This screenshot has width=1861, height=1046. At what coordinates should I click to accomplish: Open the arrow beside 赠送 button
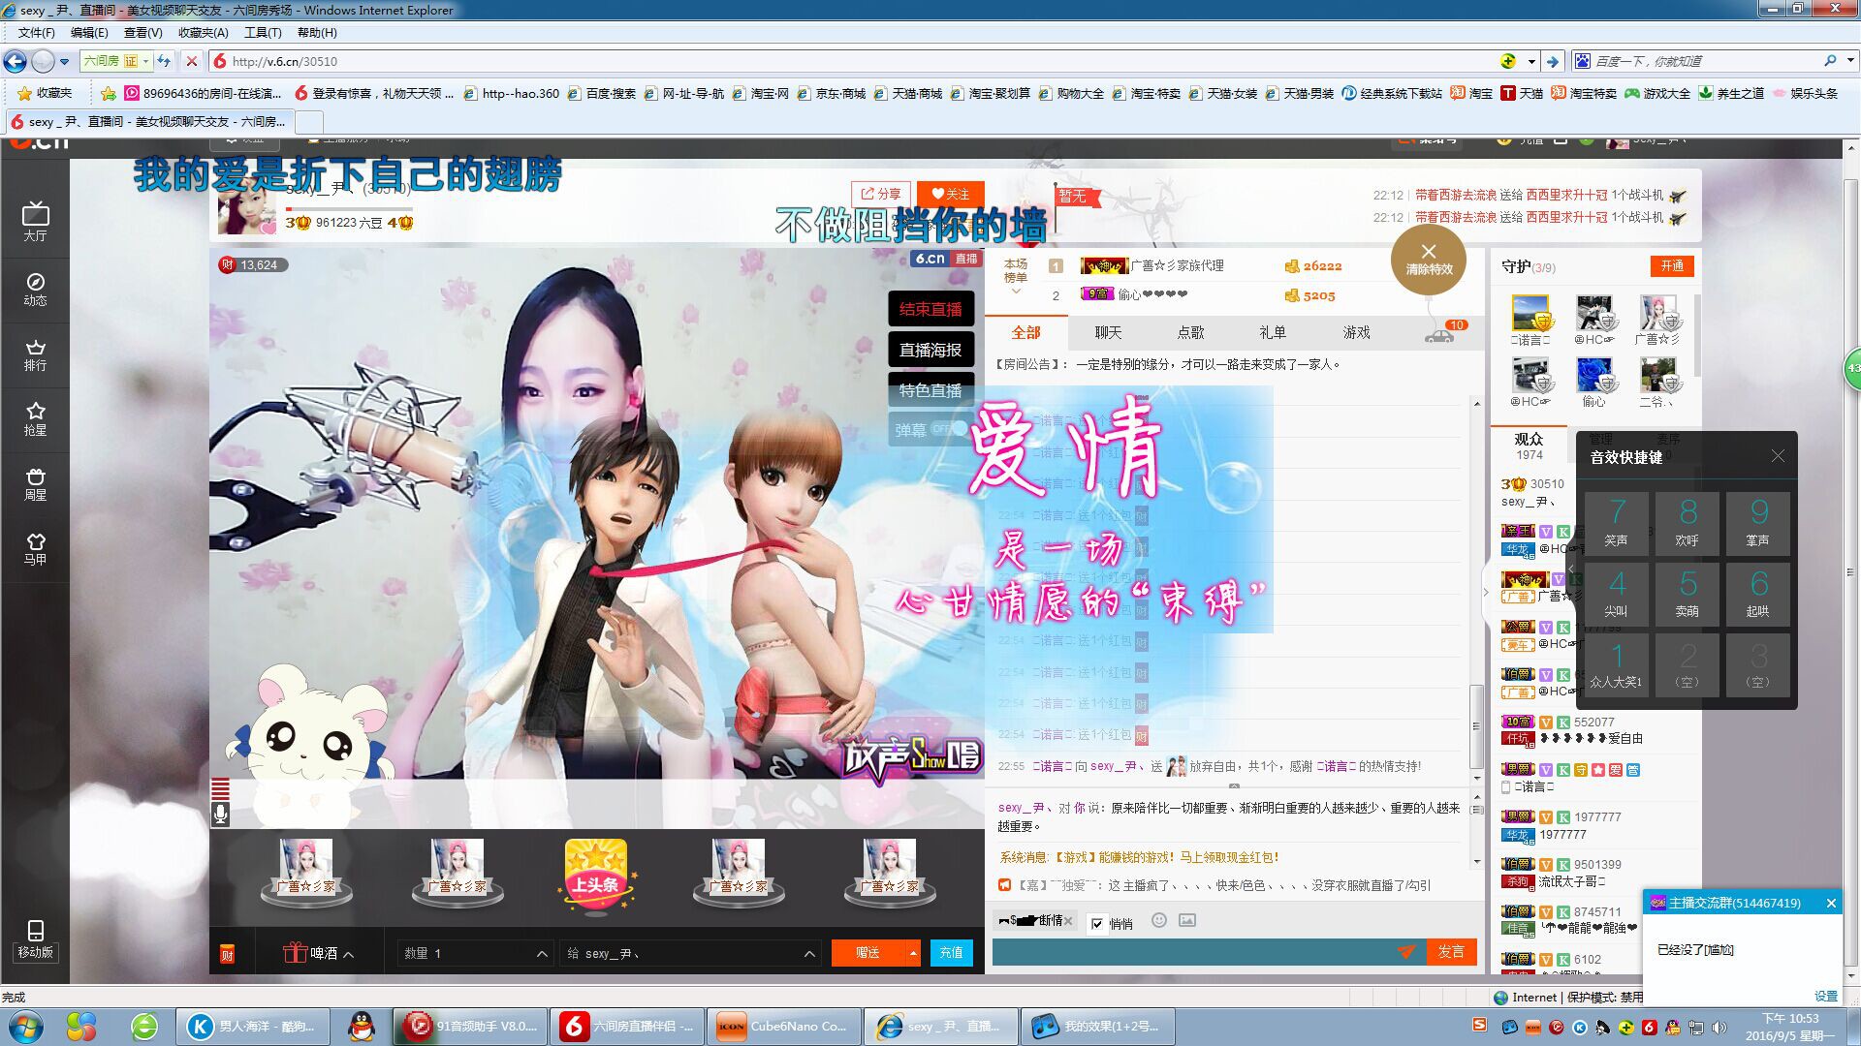(913, 953)
